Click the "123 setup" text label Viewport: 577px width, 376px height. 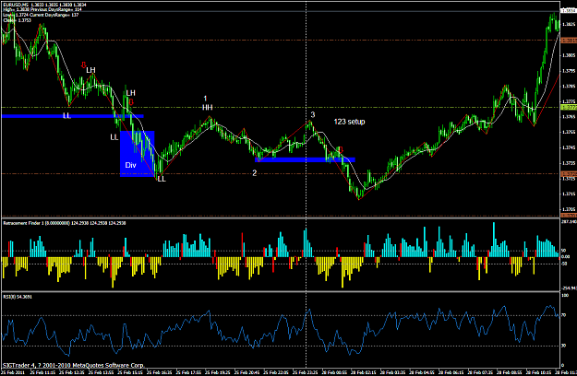point(349,122)
